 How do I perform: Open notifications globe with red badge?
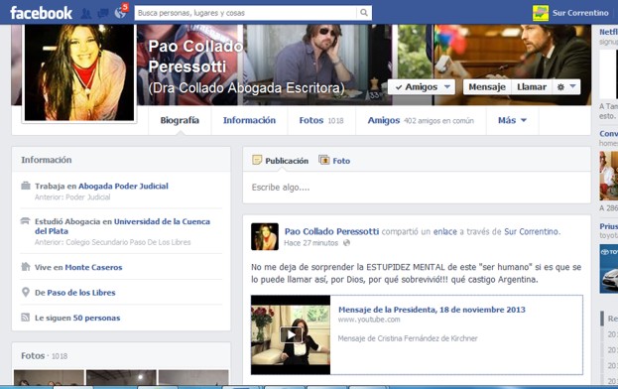(x=121, y=13)
